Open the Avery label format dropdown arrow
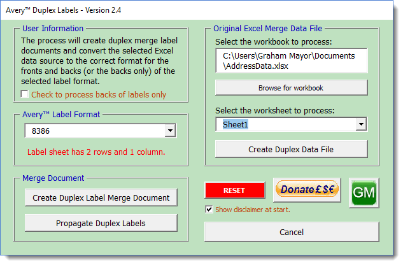This screenshot has width=403, height=265. 170,131
